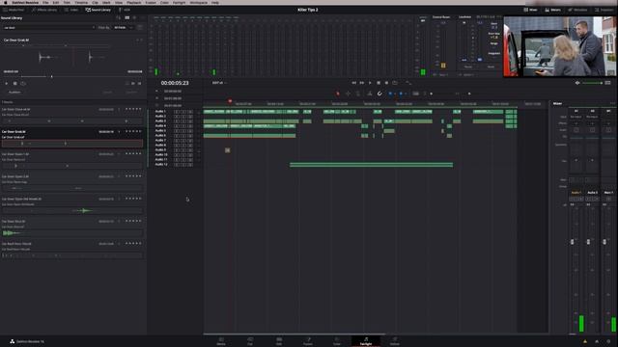Open the File menu
Viewport: 618px width, 347px height.
[45, 2]
